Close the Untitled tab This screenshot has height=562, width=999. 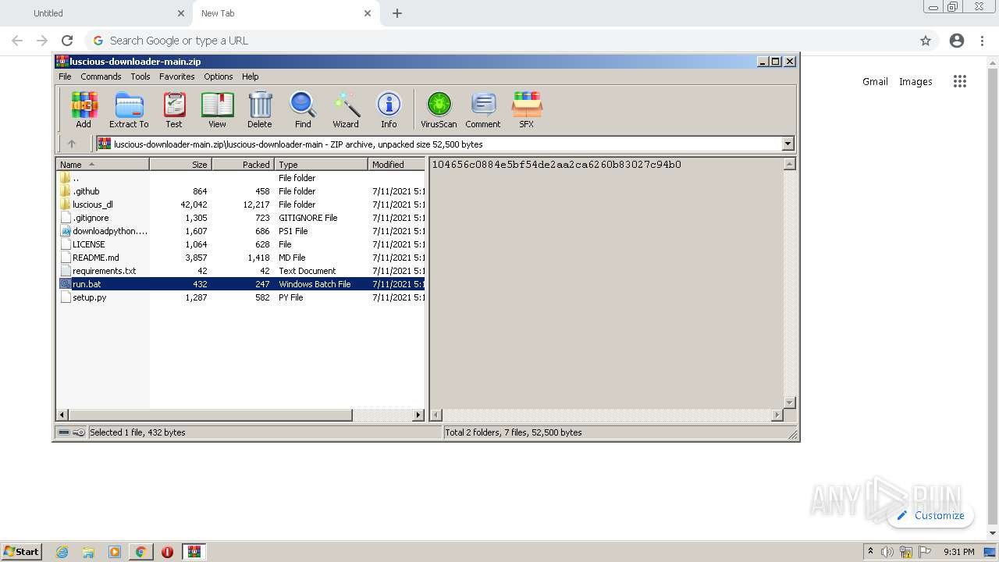(181, 13)
